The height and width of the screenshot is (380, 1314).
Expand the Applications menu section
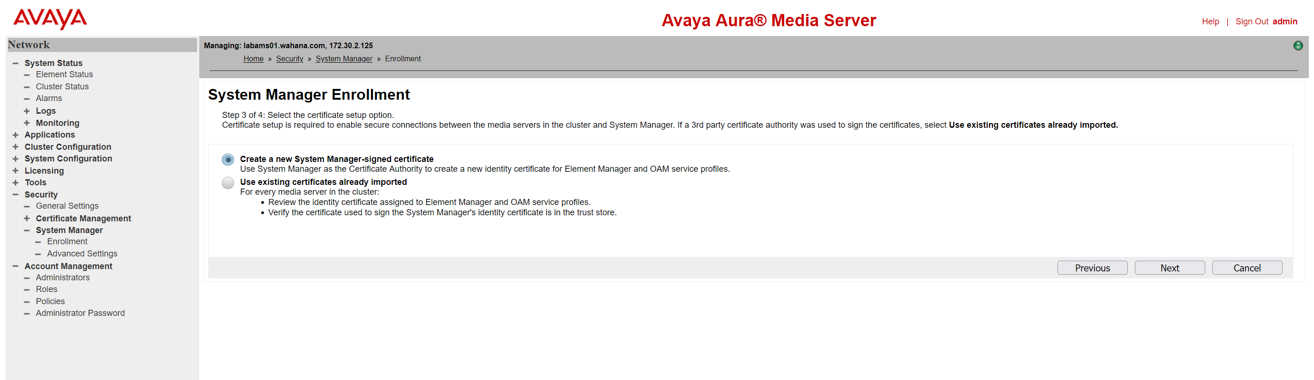pyautogui.click(x=15, y=135)
